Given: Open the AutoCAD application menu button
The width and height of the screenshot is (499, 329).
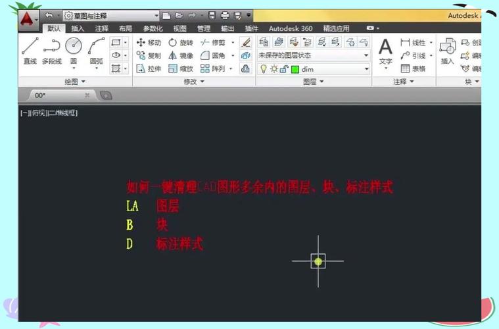Looking at the screenshot, I should point(29,20).
